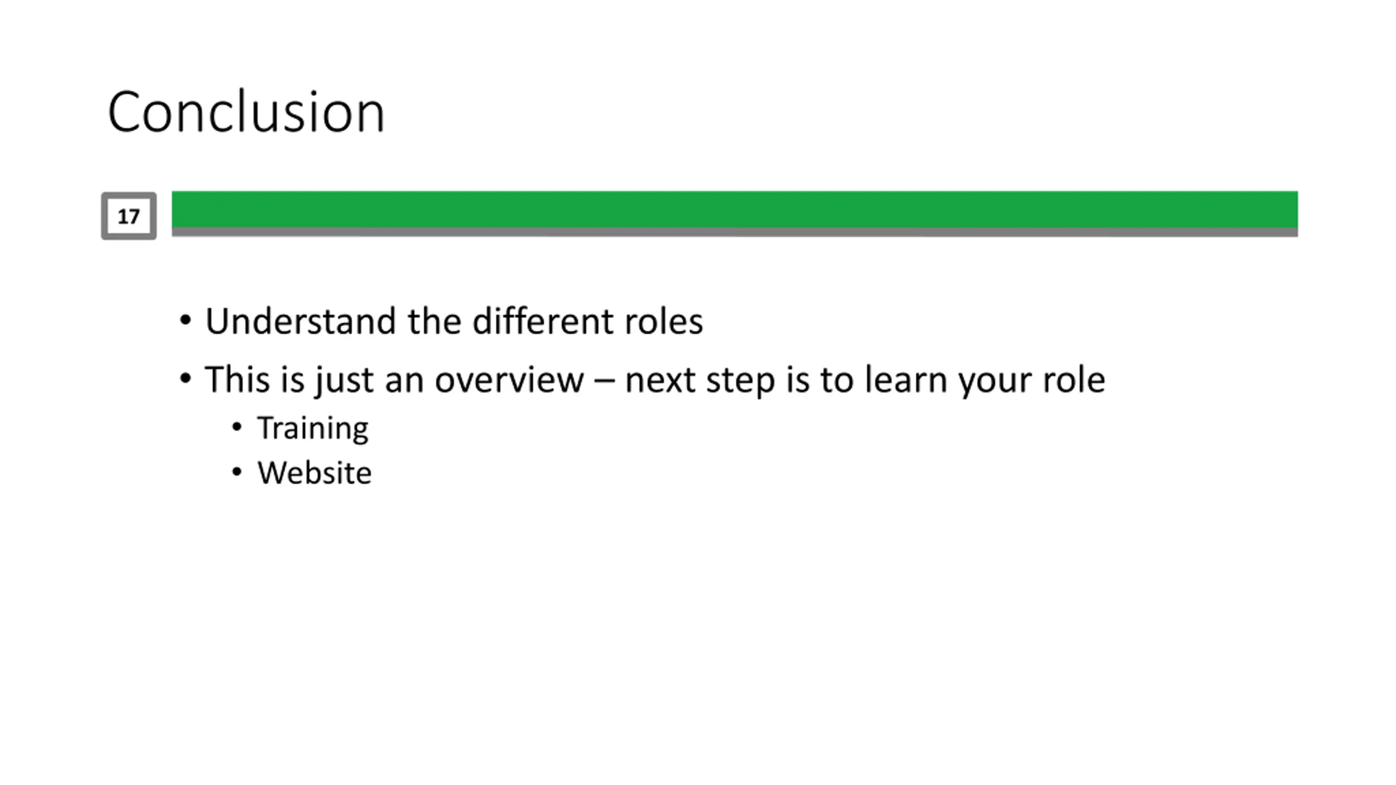1396x785 pixels.
Task: Click the word "overview" in second bullet
Action: point(509,379)
